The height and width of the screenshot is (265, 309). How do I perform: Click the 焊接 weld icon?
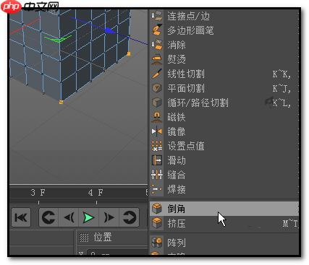157,189
